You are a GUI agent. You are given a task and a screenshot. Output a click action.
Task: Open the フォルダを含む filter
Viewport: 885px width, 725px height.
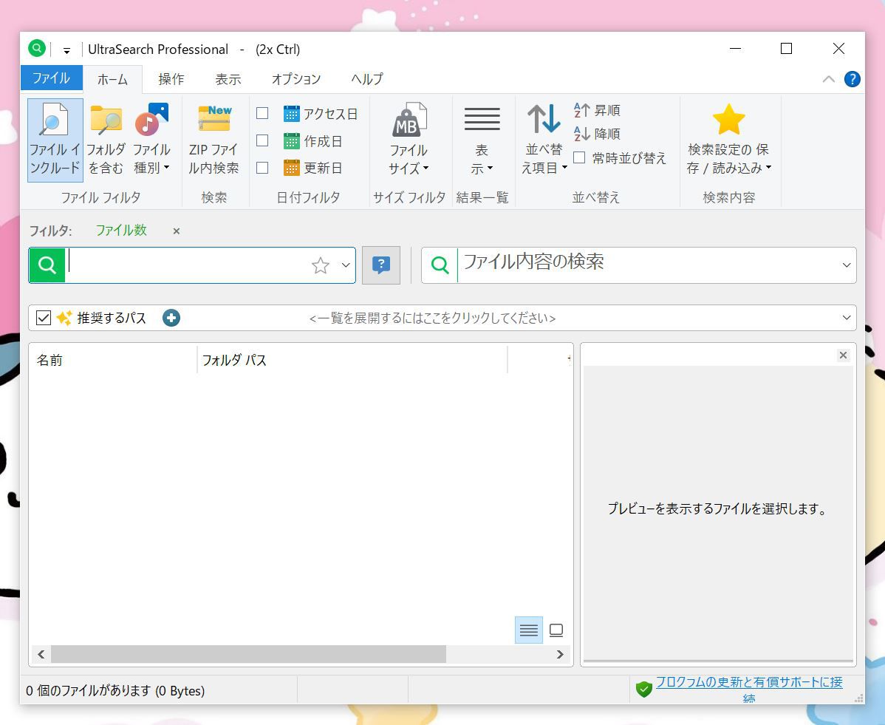tap(106, 140)
